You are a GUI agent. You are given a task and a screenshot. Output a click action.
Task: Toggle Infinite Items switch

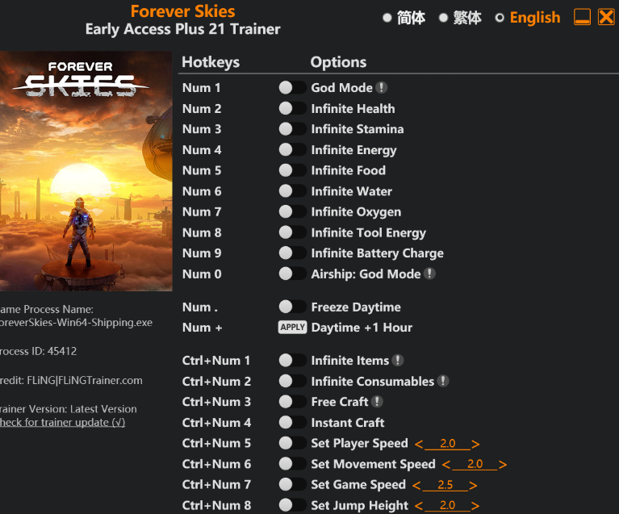[x=292, y=360]
